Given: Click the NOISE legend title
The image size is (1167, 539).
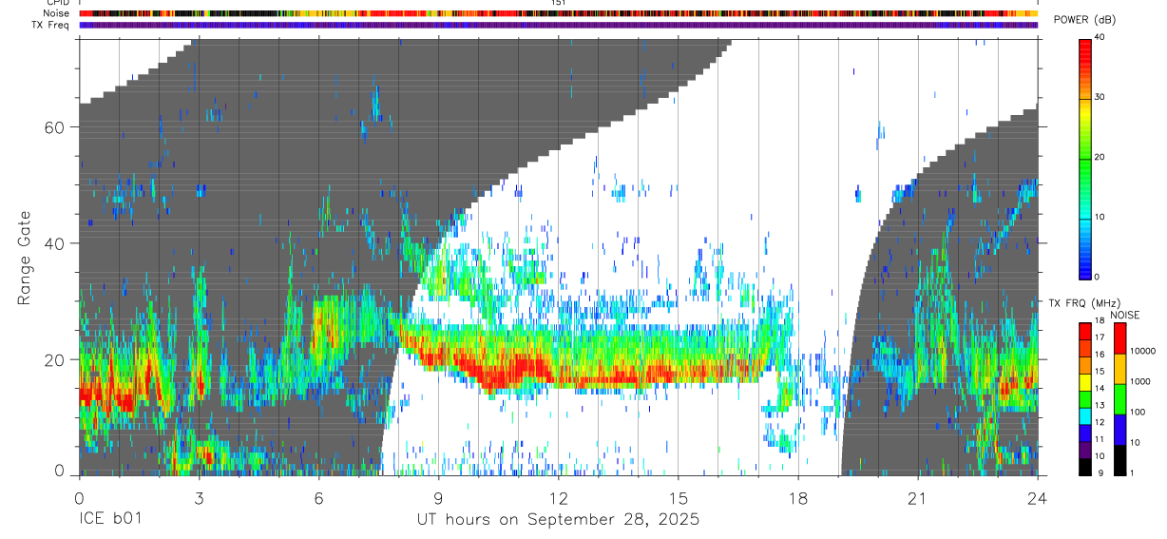Looking at the screenshot, I should tap(1125, 315).
